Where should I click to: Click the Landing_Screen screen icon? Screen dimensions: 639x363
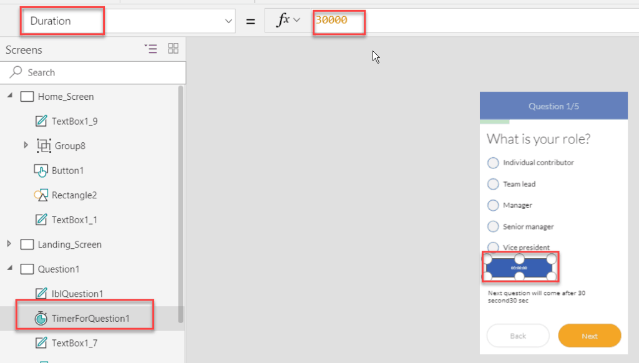[x=27, y=244]
